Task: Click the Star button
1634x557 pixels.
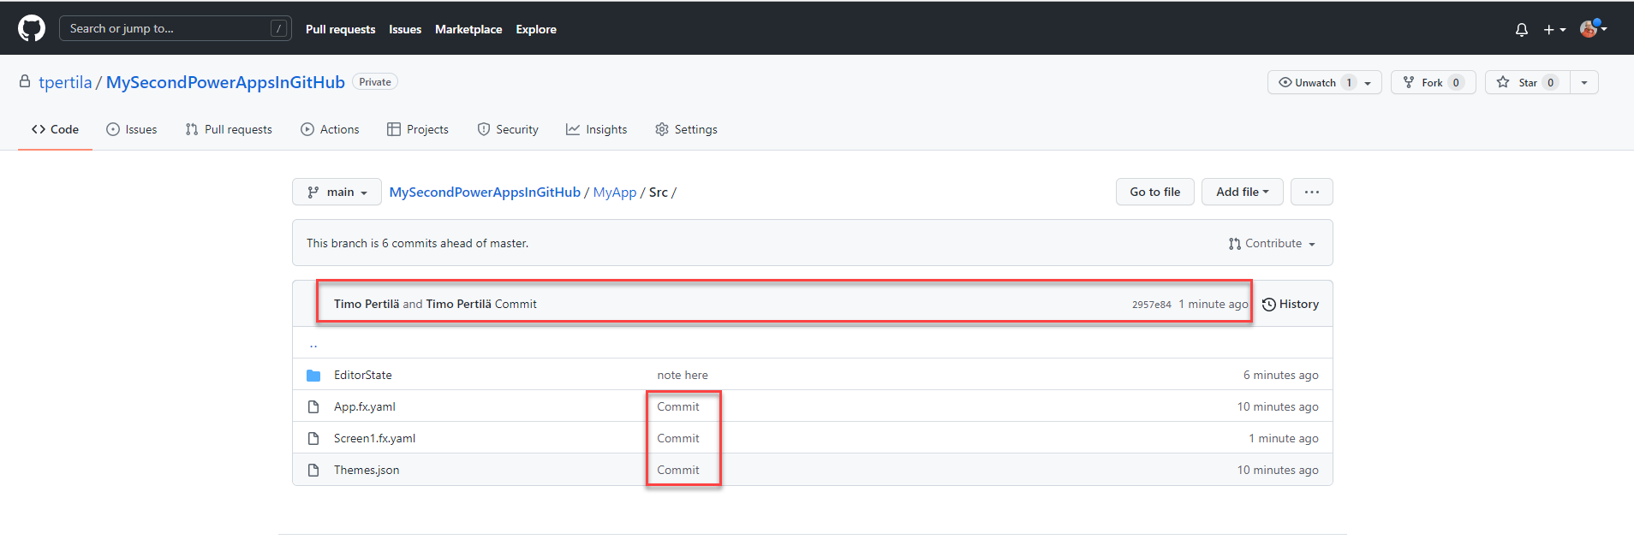Action: 1527,83
